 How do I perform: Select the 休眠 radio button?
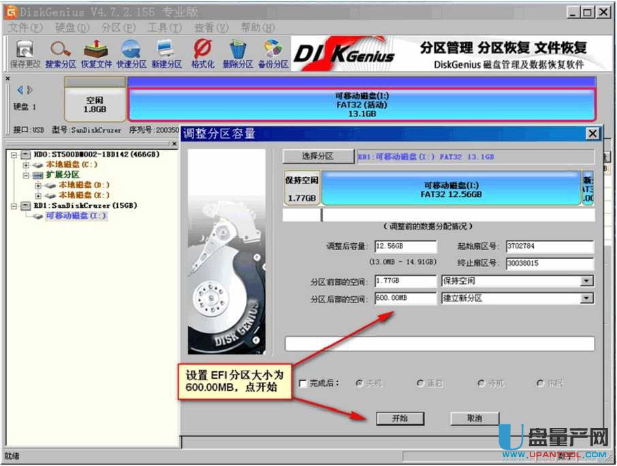[x=541, y=383]
